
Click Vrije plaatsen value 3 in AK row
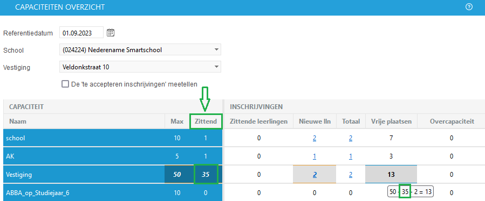391,156
